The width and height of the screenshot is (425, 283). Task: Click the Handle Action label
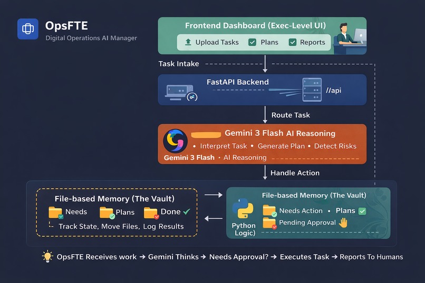click(x=295, y=173)
